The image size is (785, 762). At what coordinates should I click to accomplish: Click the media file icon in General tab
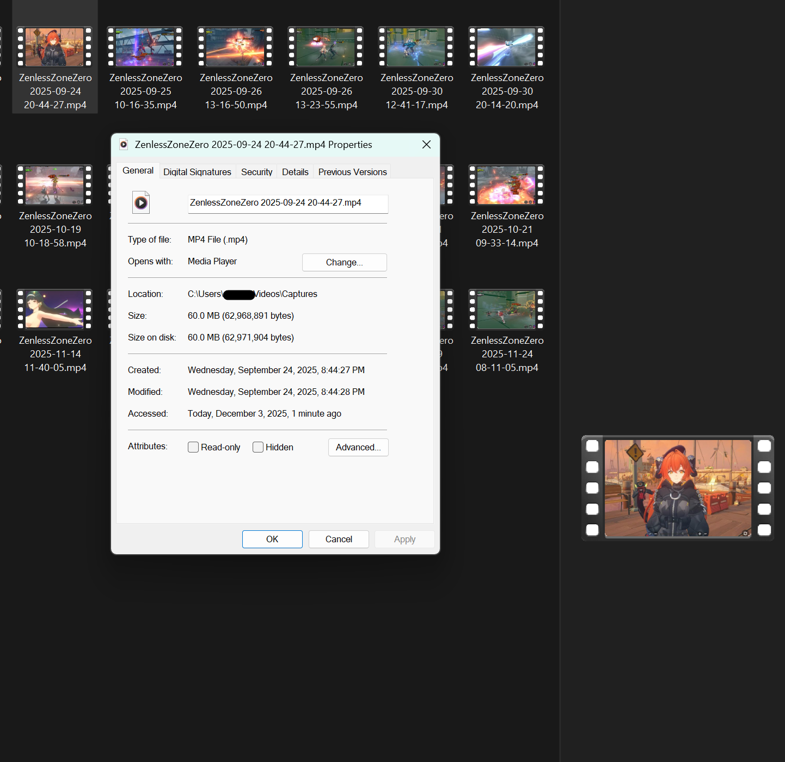(x=141, y=203)
